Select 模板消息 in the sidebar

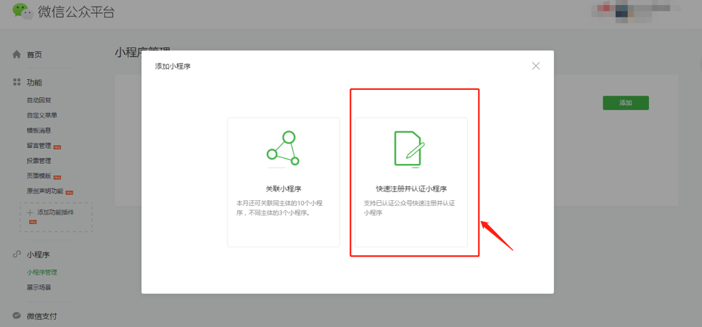(x=39, y=131)
